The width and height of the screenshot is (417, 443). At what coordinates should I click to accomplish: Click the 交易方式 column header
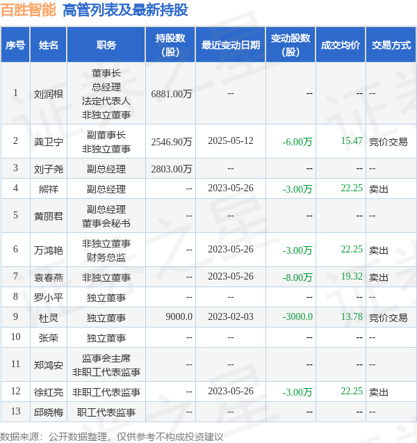391,45
